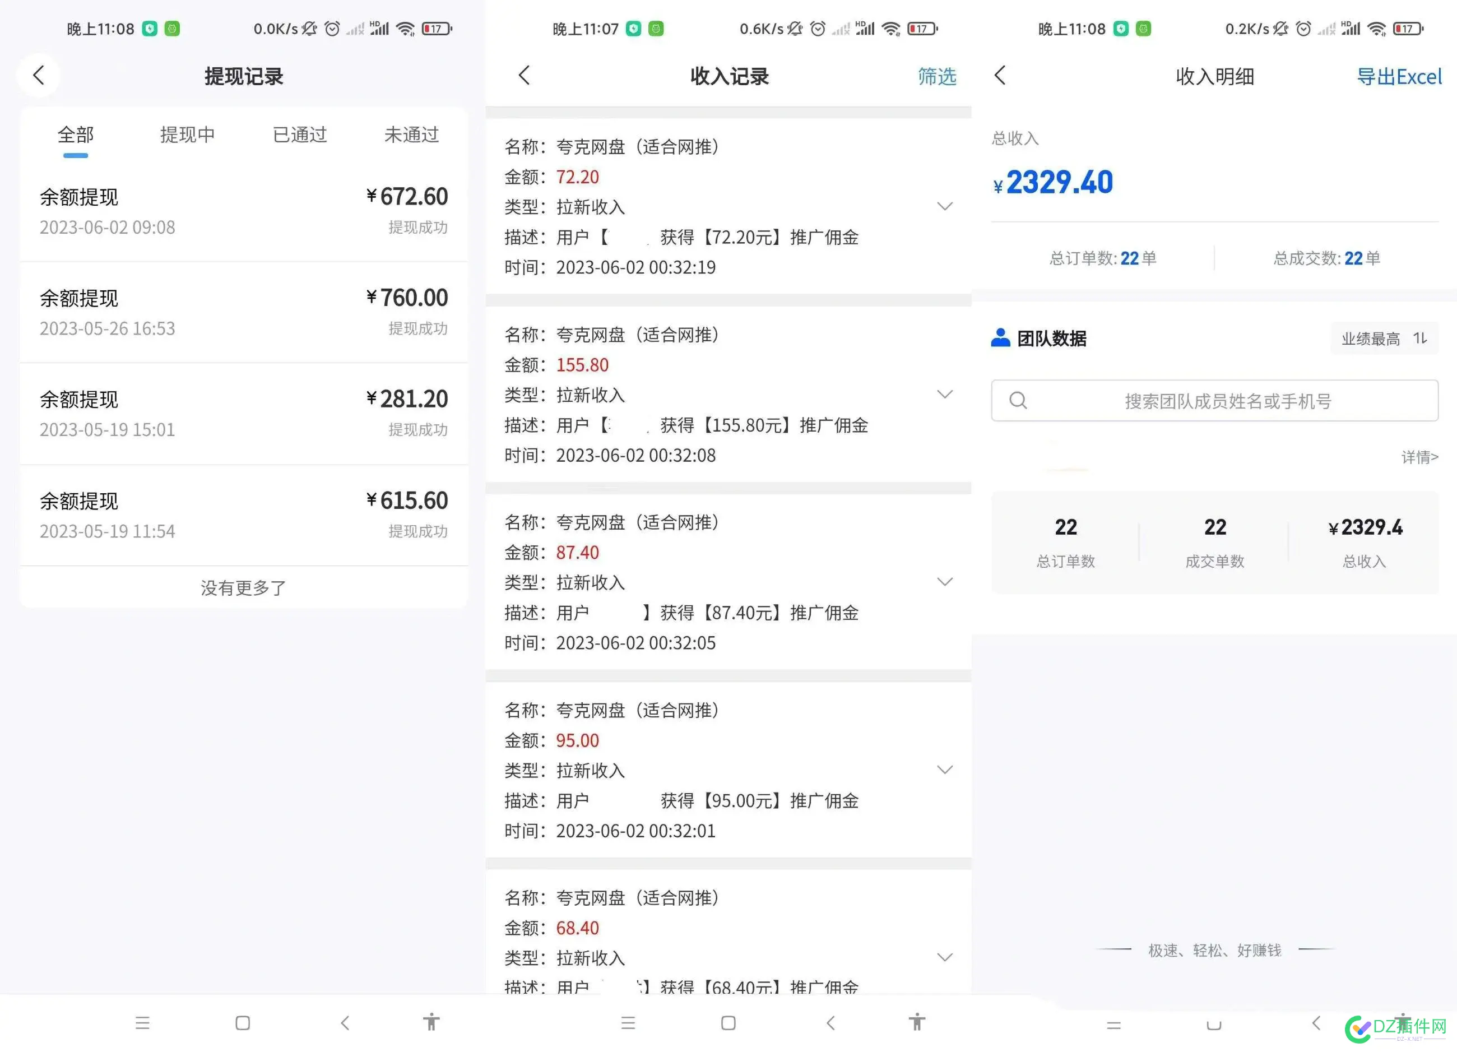This screenshot has height=1052, width=1457.
Task: Tap accessibility icon in 提现记录 navbar
Action: pyautogui.click(x=431, y=1022)
